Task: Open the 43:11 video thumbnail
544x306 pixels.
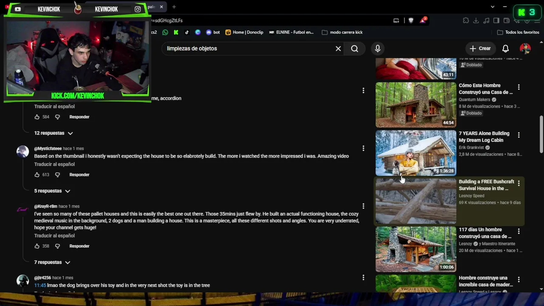Action: point(416,68)
